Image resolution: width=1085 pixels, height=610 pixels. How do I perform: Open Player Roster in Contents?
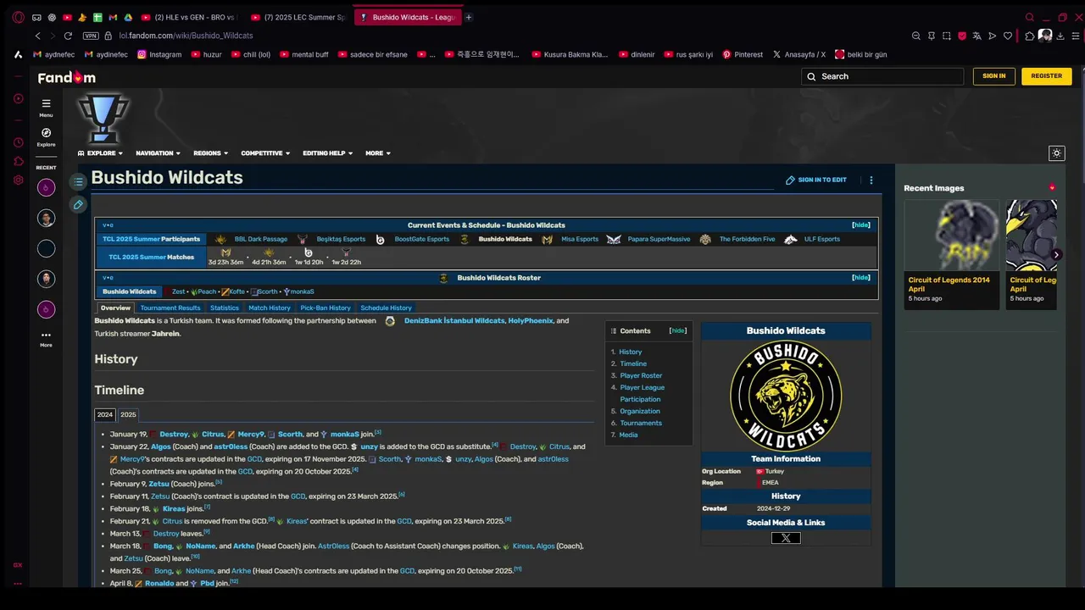(x=641, y=375)
